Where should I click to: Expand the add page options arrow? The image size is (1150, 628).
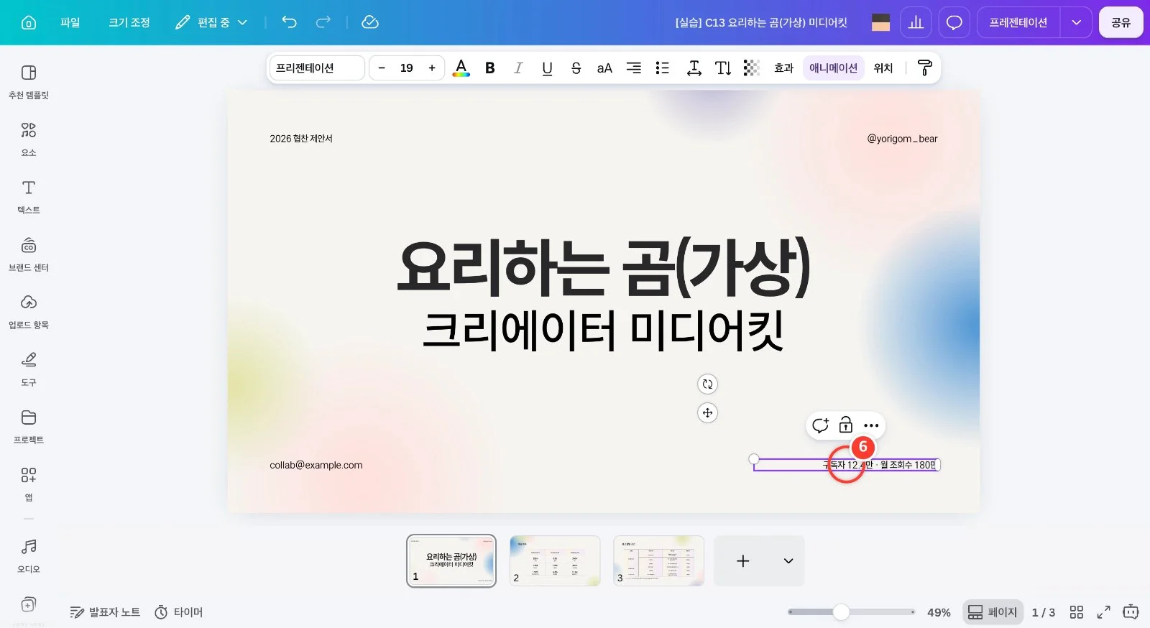tap(788, 560)
